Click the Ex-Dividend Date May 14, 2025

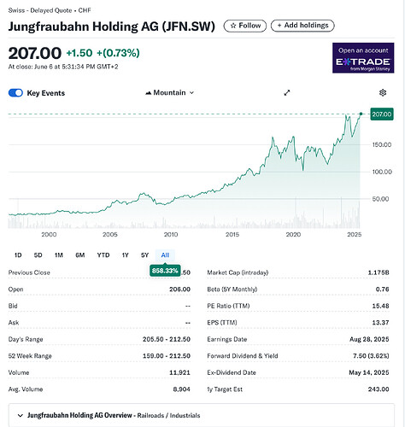tap(369, 372)
